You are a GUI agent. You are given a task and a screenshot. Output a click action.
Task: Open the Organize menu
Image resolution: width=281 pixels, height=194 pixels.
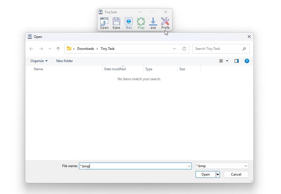(39, 61)
